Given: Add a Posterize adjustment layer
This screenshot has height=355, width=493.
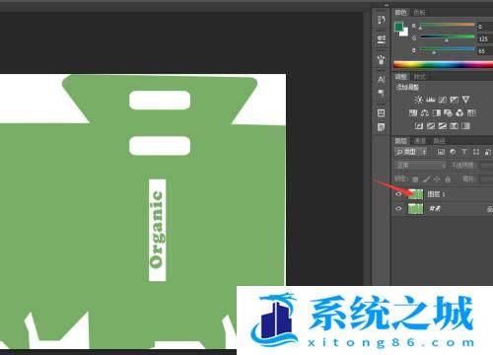Looking at the screenshot, I should click(x=431, y=126).
